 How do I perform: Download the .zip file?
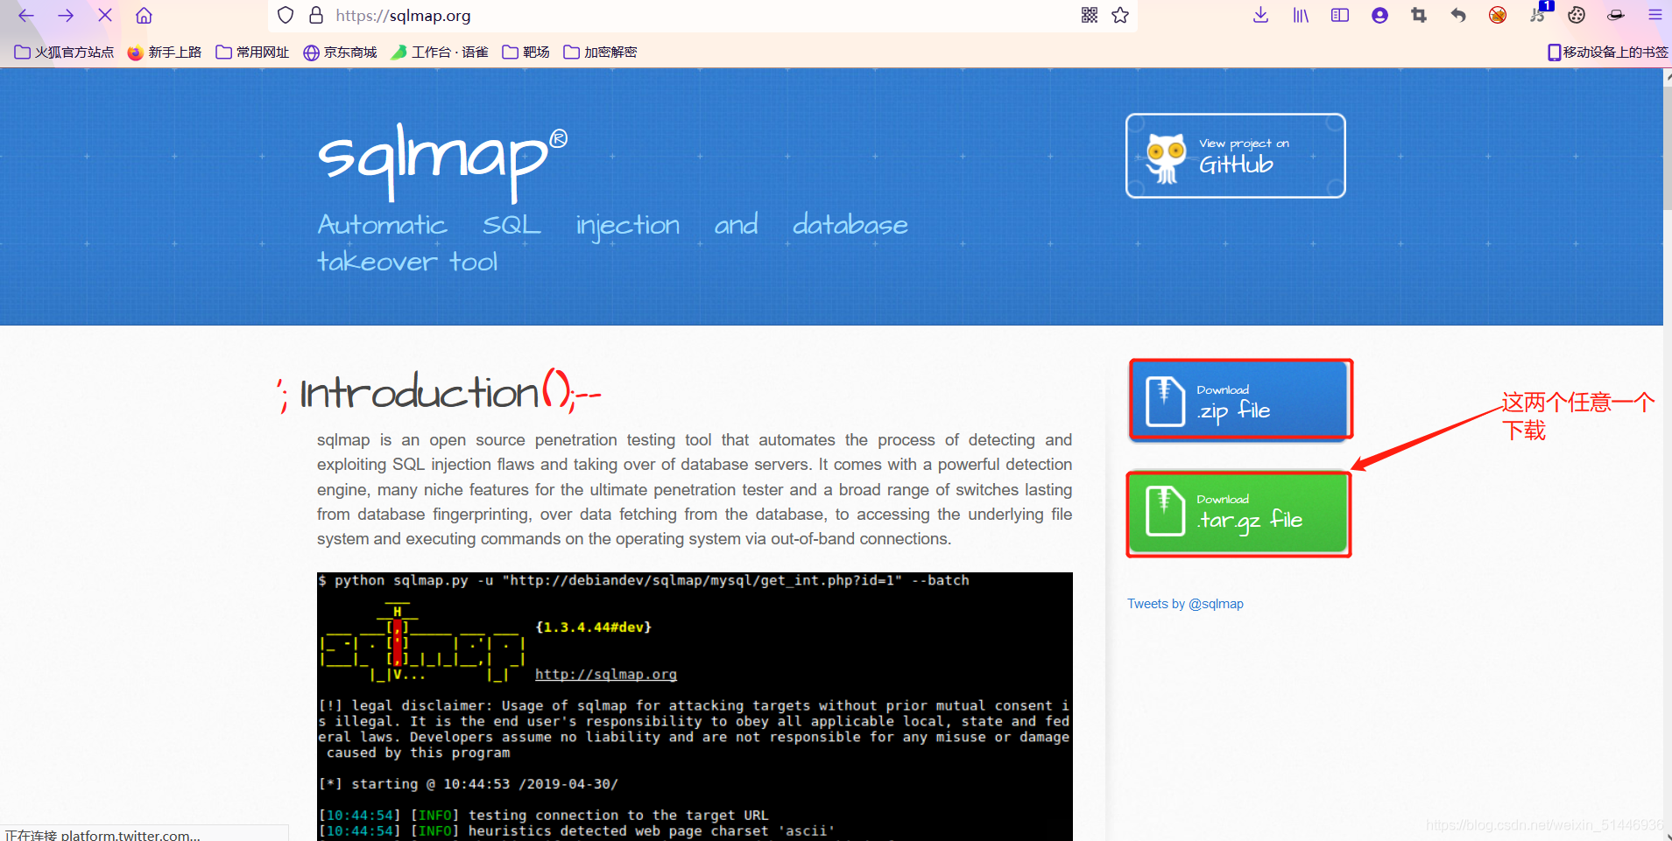[x=1240, y=400]
